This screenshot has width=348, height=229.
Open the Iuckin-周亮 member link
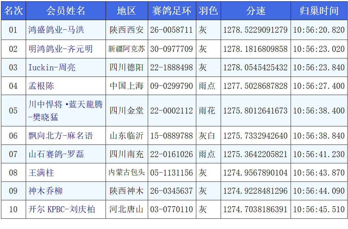pyautogui.click(x=52, y=68)
